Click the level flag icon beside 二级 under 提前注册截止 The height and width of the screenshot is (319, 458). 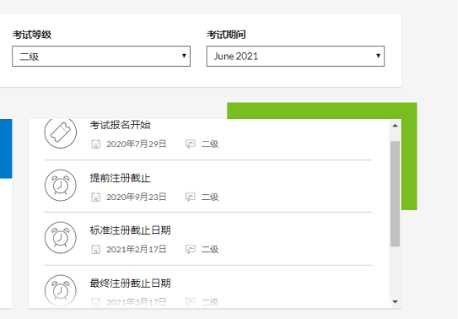190,198
